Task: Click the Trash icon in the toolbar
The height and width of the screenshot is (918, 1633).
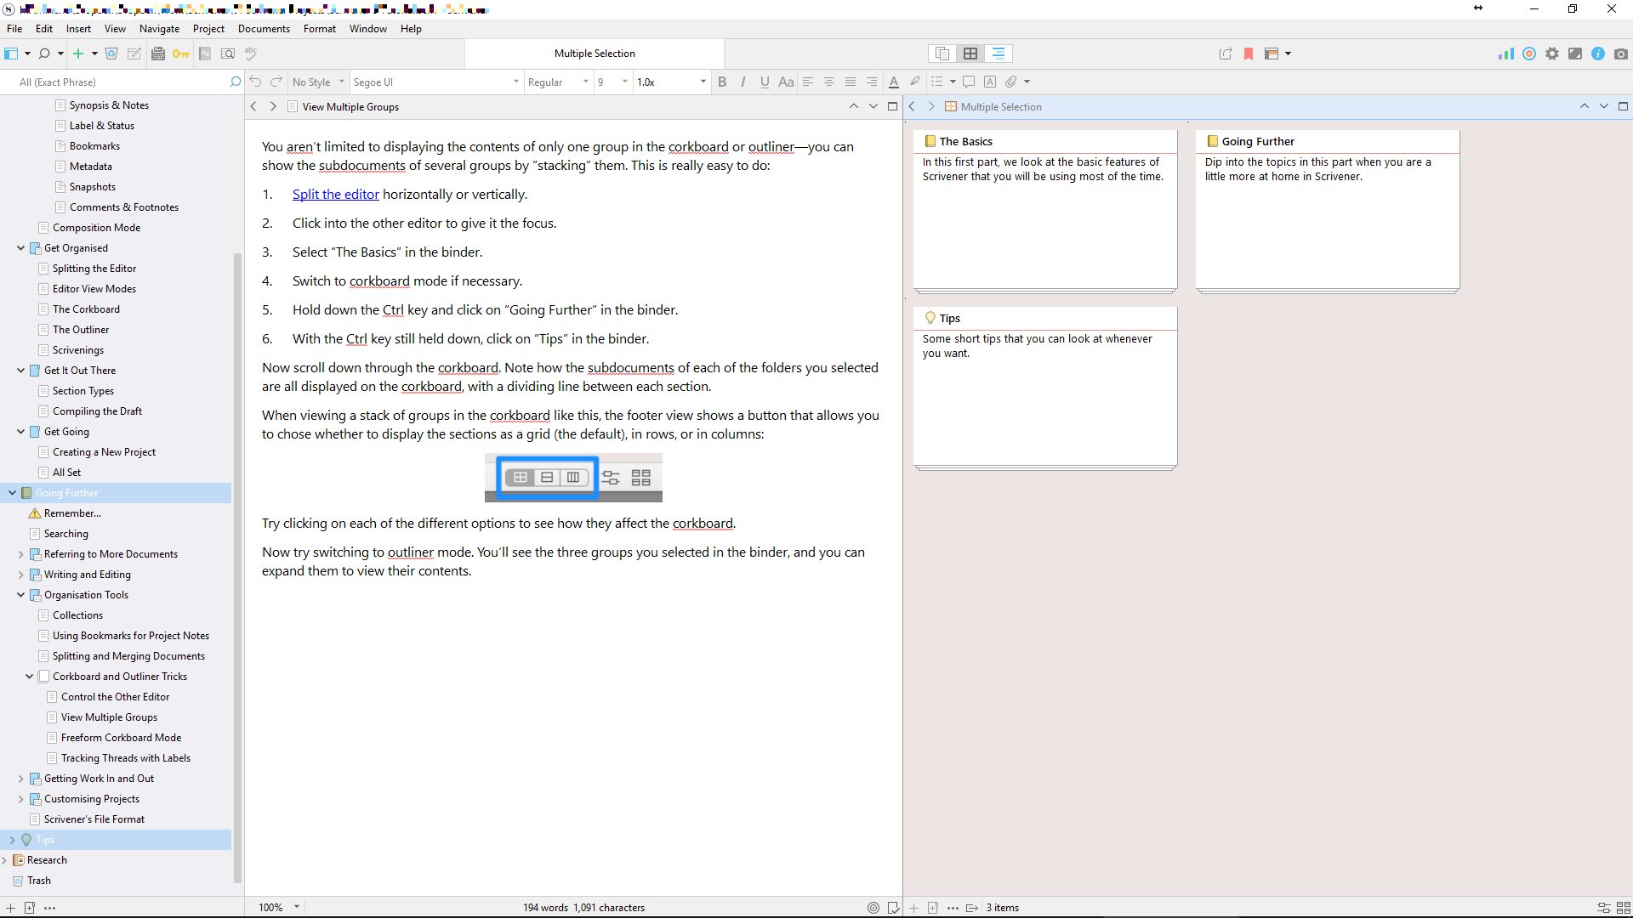Action: click(111, 54)
